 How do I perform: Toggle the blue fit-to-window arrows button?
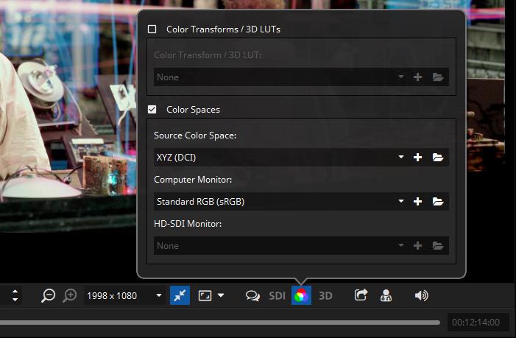click(x=180, y=295)
